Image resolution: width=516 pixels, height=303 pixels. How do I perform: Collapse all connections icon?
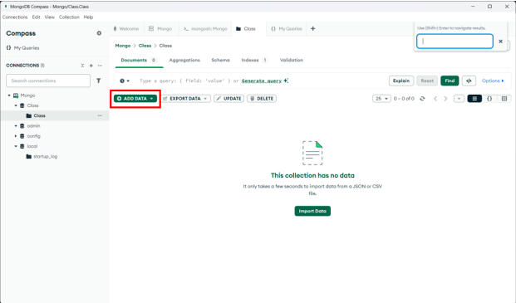[x=82, y=66]
